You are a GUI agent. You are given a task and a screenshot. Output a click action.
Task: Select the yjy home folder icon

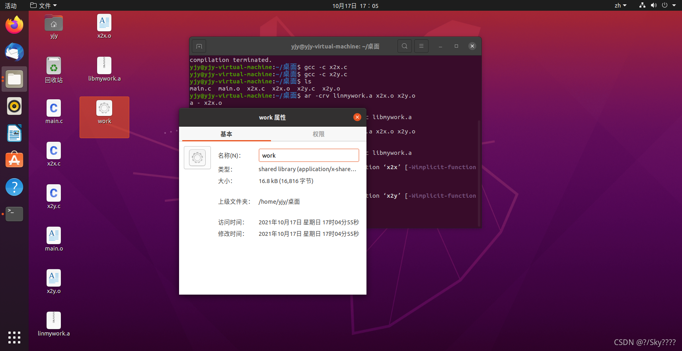pyautogui.click(x=54, y=27)
